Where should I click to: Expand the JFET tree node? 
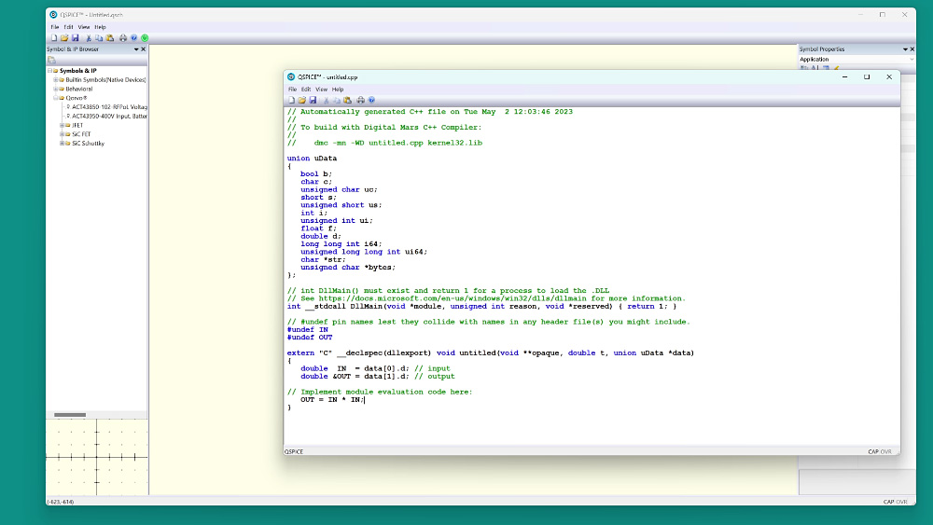(62, 126)
